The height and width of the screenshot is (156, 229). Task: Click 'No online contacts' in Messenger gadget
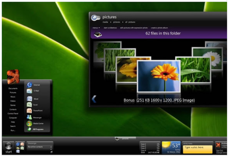tap(35, 147)
